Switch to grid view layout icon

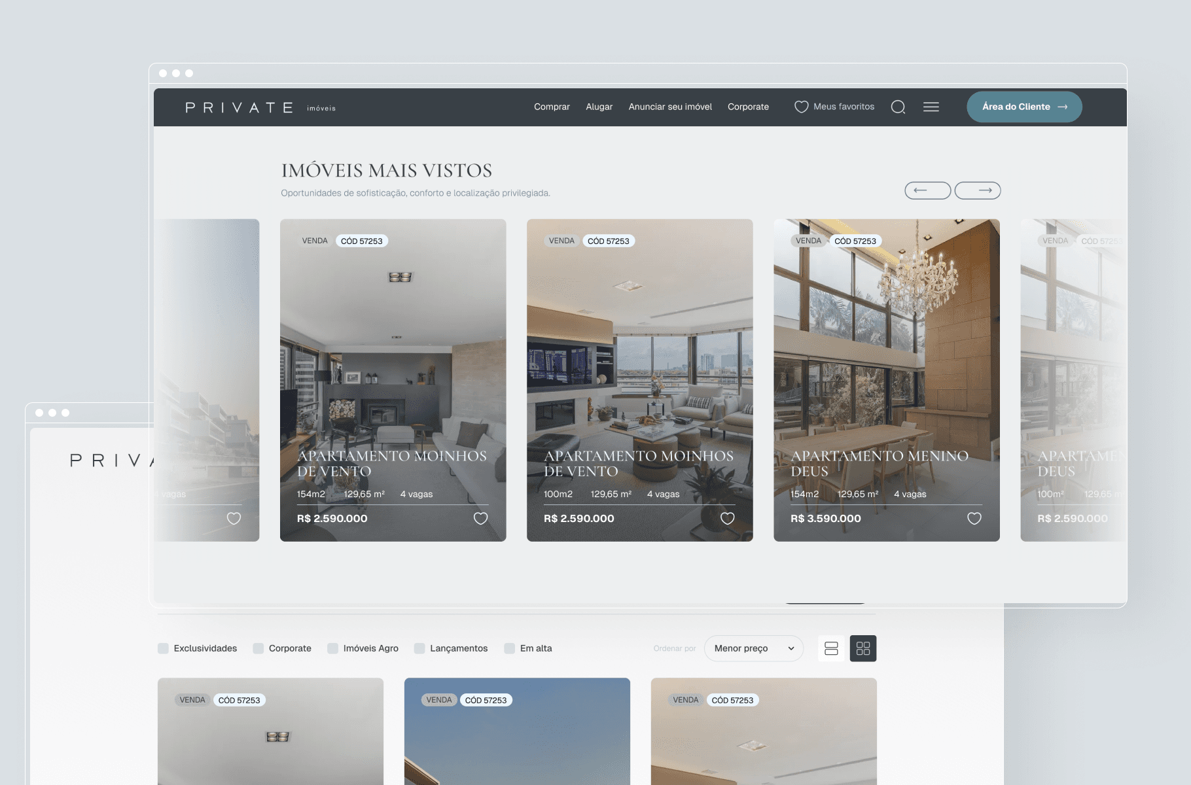[863, 648]
